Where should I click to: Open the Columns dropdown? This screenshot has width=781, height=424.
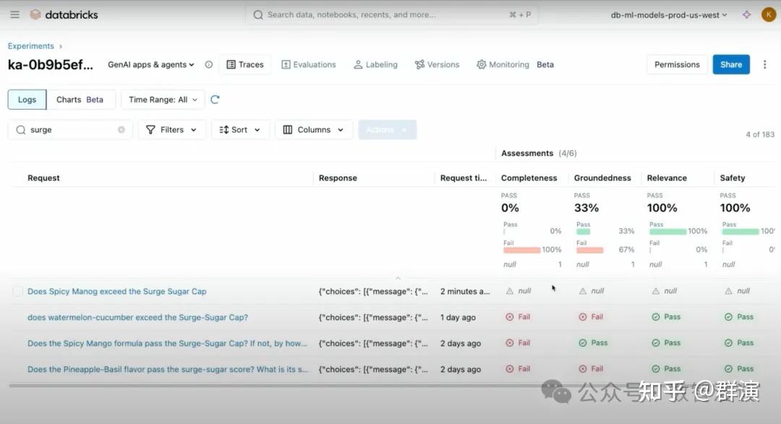pos(313,130)
